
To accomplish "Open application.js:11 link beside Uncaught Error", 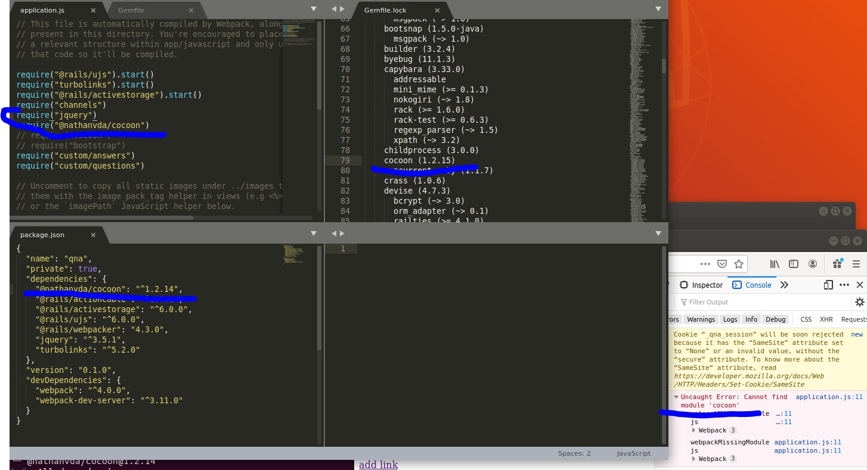I will (x=829, y=397).
